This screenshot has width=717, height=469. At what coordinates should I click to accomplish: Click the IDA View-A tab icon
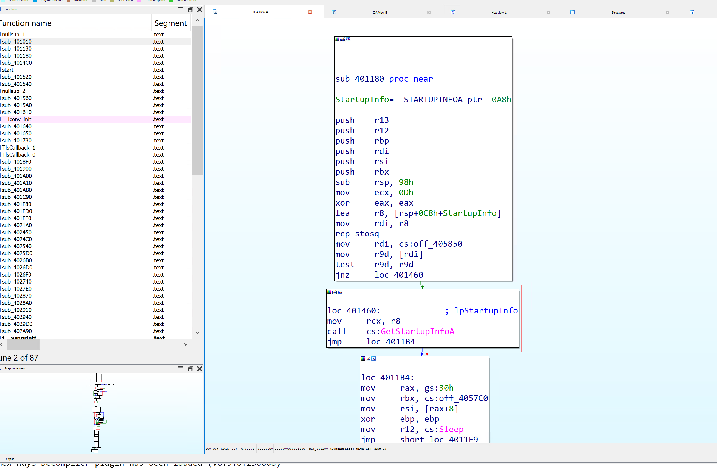(x=215, y=11)
